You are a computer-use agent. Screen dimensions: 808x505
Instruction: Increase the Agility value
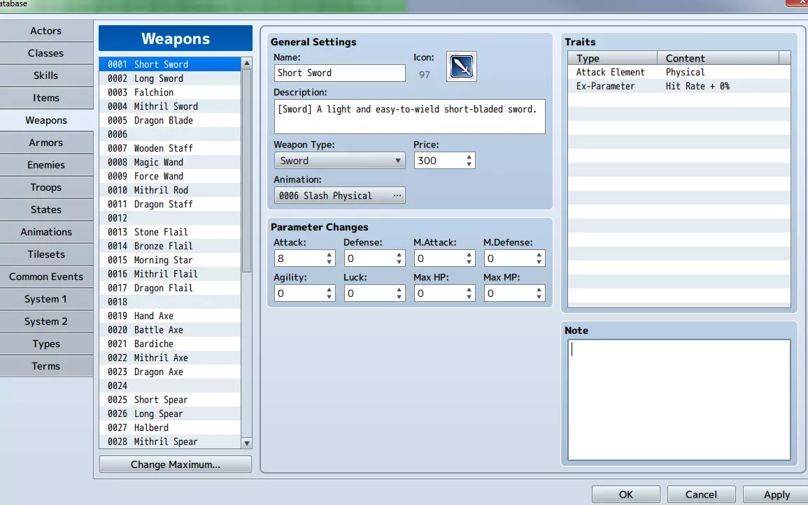coord(329,290)
